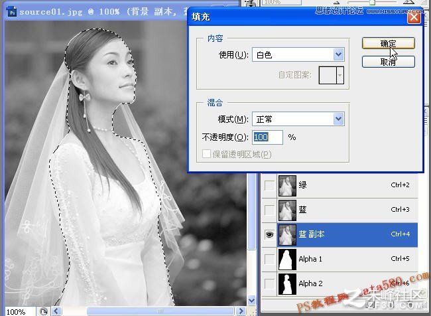Select the Alpha 1 channel row

point(339,259)
